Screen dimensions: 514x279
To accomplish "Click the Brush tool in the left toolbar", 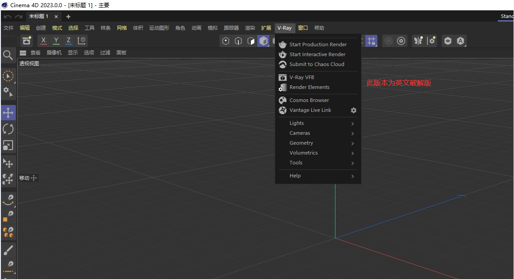I will [x=8, y=250].
